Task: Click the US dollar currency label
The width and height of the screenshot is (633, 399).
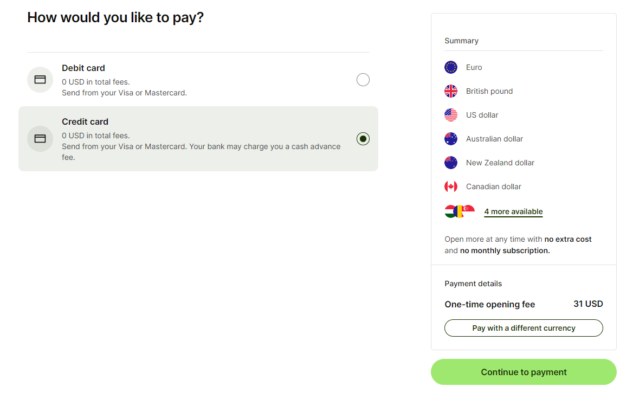Action: pos(482,115)
